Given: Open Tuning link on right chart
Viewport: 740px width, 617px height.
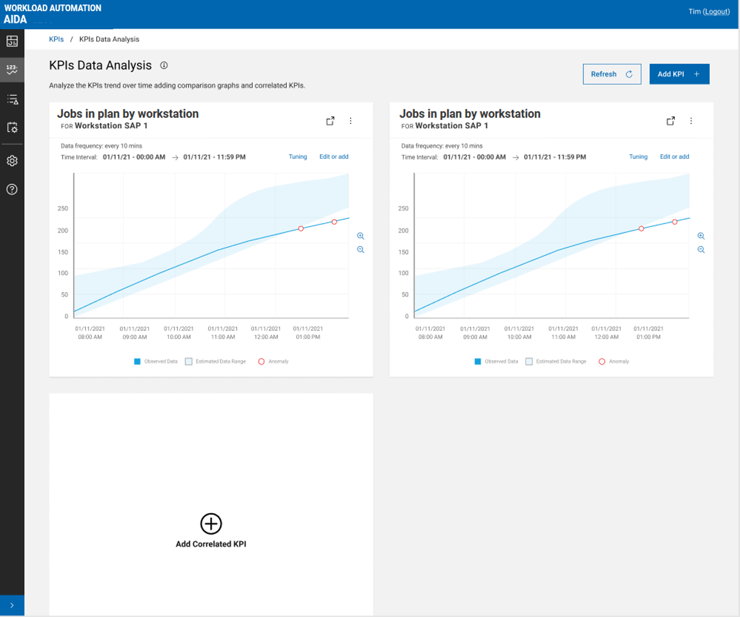Looking at the screenshot, I should coord(638,157).
